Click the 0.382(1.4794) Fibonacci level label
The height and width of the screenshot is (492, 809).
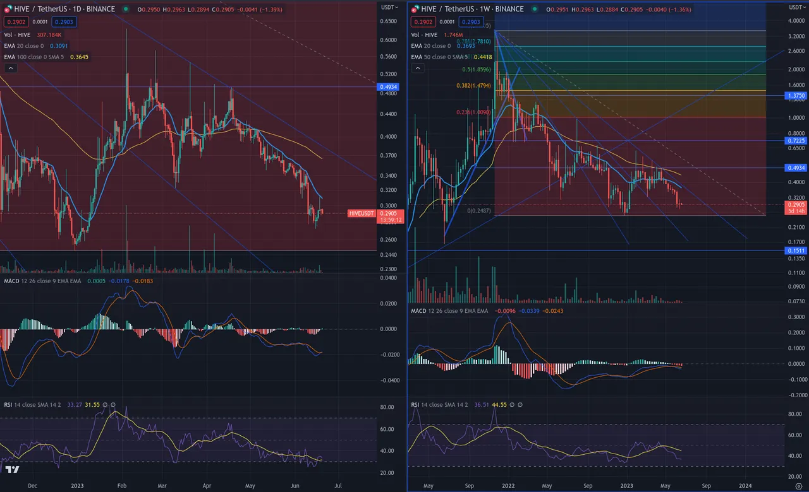(475, 85)
